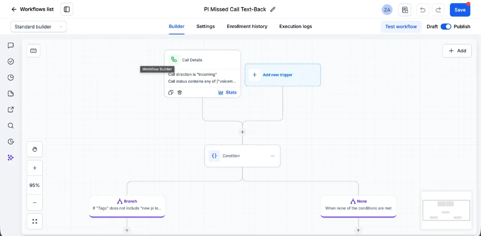The height and width of the screenshot is (236, 481).
Task: Click the redo arrow icon
Action: tap(439, 10)
